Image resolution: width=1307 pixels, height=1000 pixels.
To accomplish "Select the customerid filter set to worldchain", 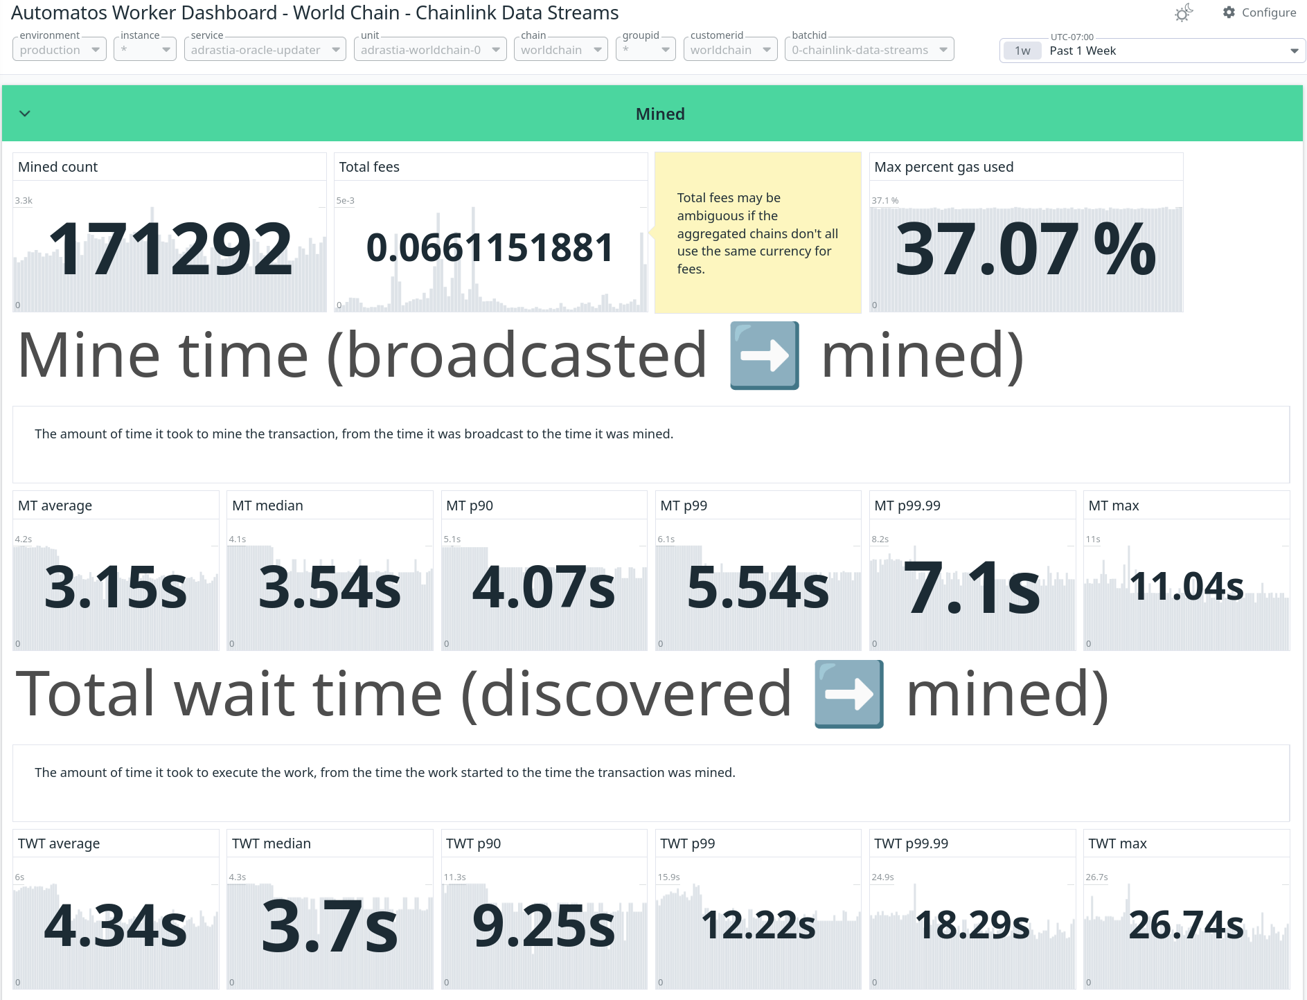I will [x=730, y=49].
